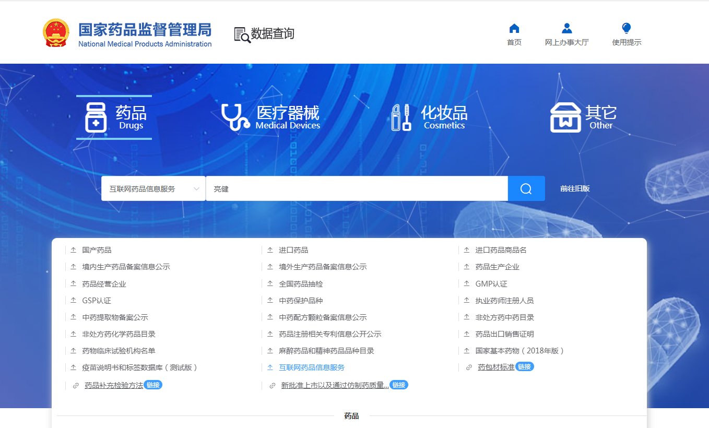Viewport: 709px width, 428px height.
Task: Click the blue magnifier search button
Action: coord(526,188)
